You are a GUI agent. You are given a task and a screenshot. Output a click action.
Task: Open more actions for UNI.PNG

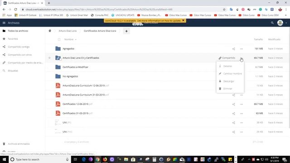(x=242, y=132)
